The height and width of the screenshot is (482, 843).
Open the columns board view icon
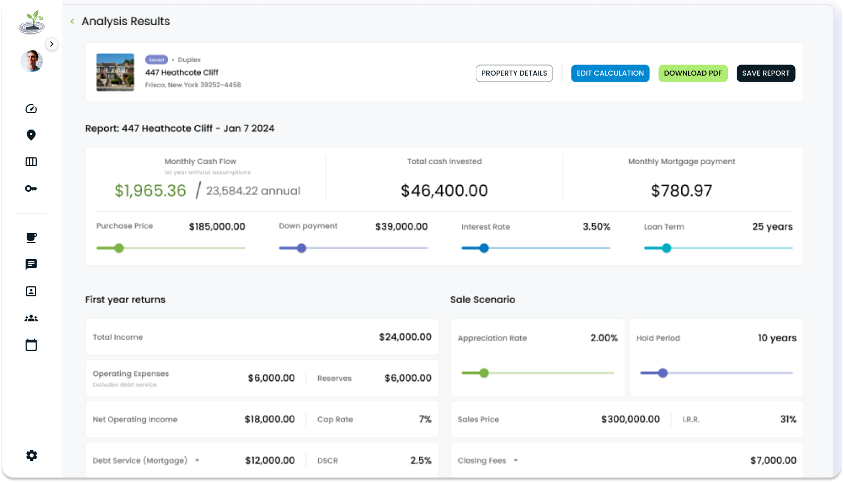pyautogui.click(x=31, y=162)
